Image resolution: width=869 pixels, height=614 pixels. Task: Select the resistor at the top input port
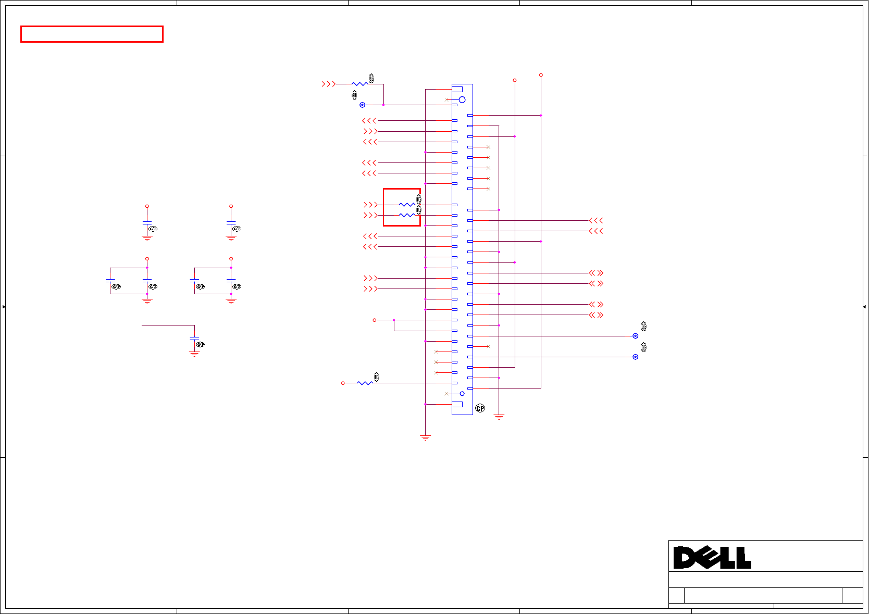click(359, 84)
